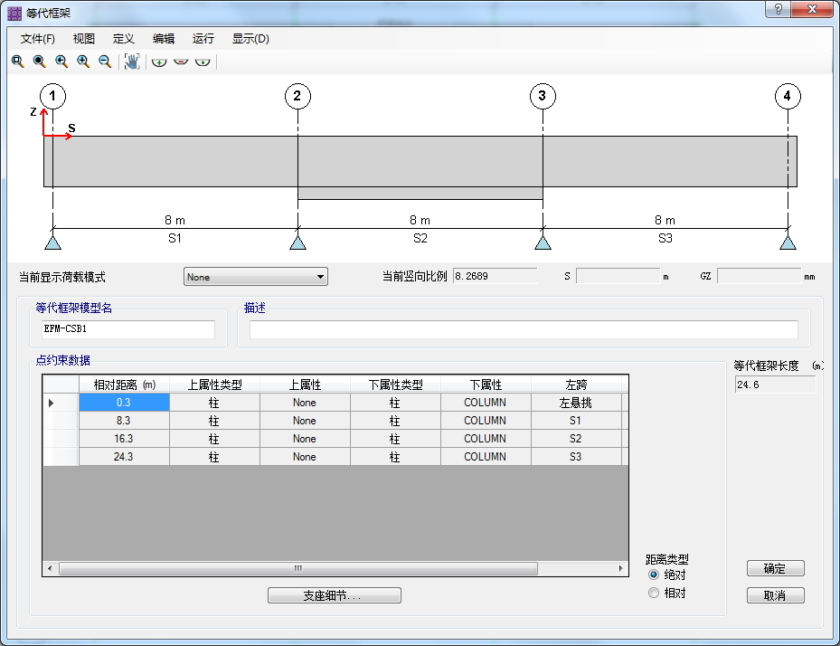This screenshot has height=646, width=840.
Task: Click the zoom out magnifier icon
Action: tap(105, 62)
